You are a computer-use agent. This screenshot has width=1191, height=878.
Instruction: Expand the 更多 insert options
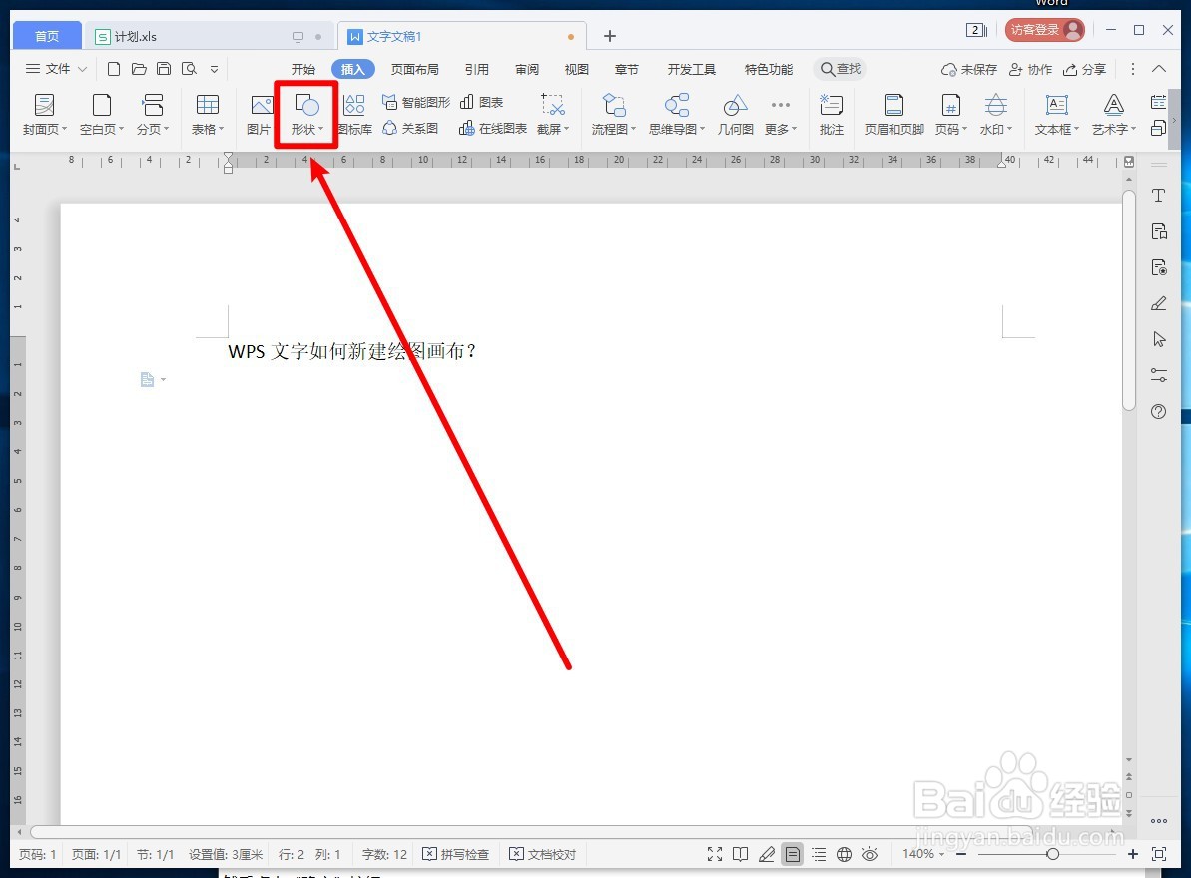780,115
